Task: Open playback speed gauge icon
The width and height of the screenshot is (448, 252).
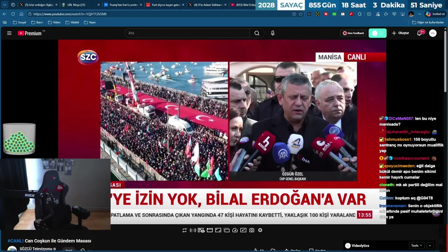Action: coord(235,230)
